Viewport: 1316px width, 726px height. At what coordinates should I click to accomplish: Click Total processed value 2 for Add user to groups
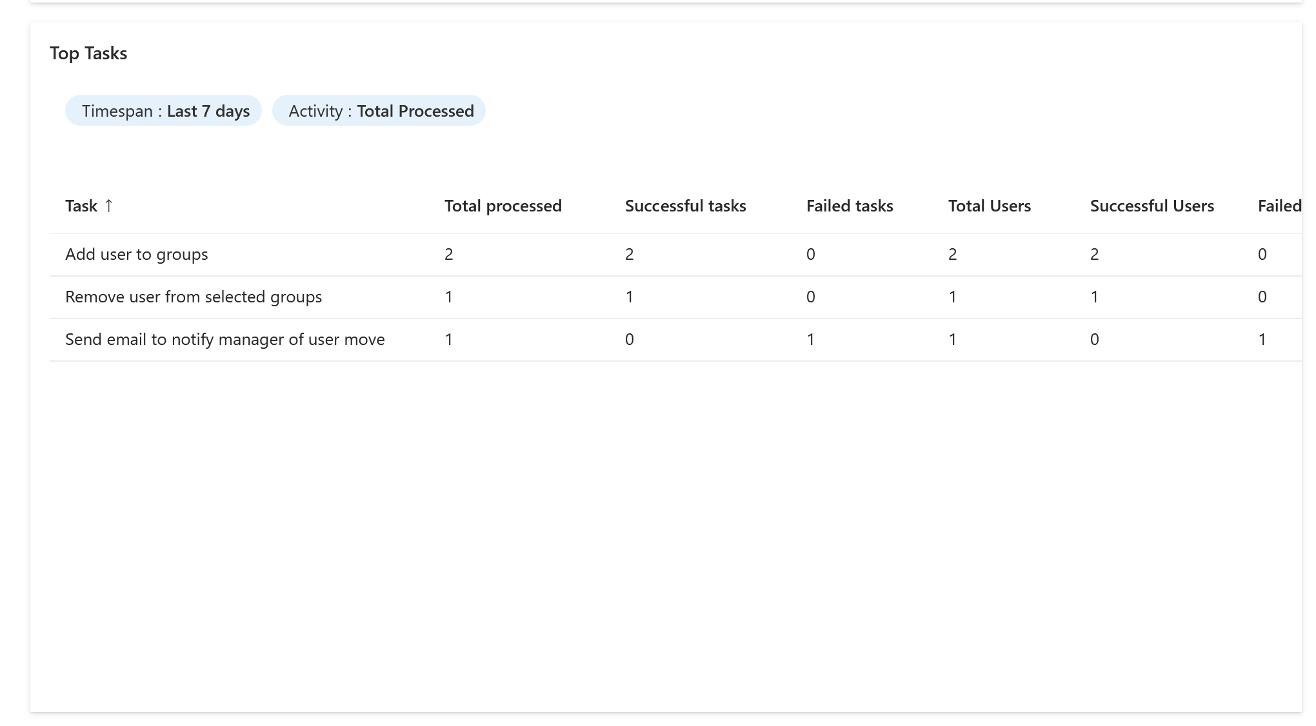(449, 255)
